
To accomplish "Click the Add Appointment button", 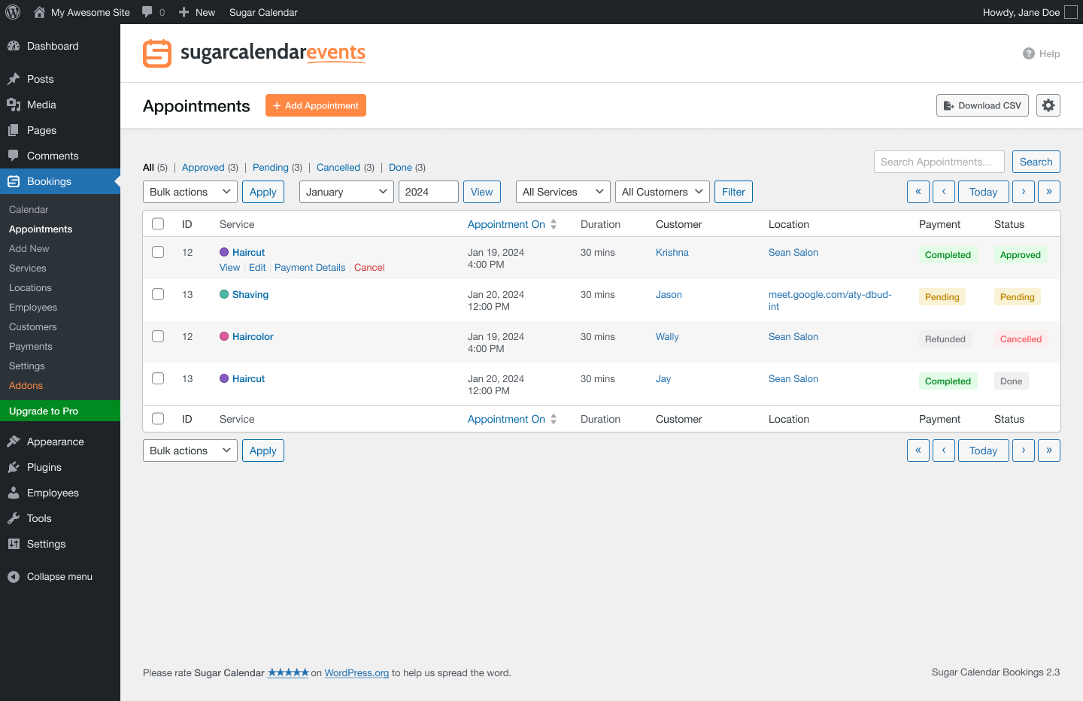I will pos(315,105).
